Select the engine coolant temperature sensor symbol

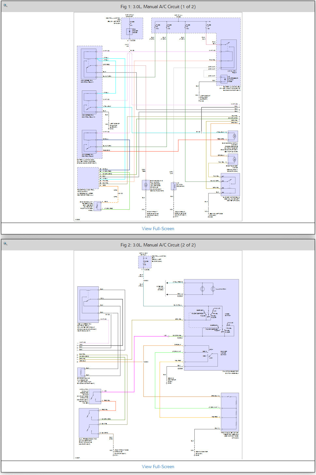tap(97, 206)
